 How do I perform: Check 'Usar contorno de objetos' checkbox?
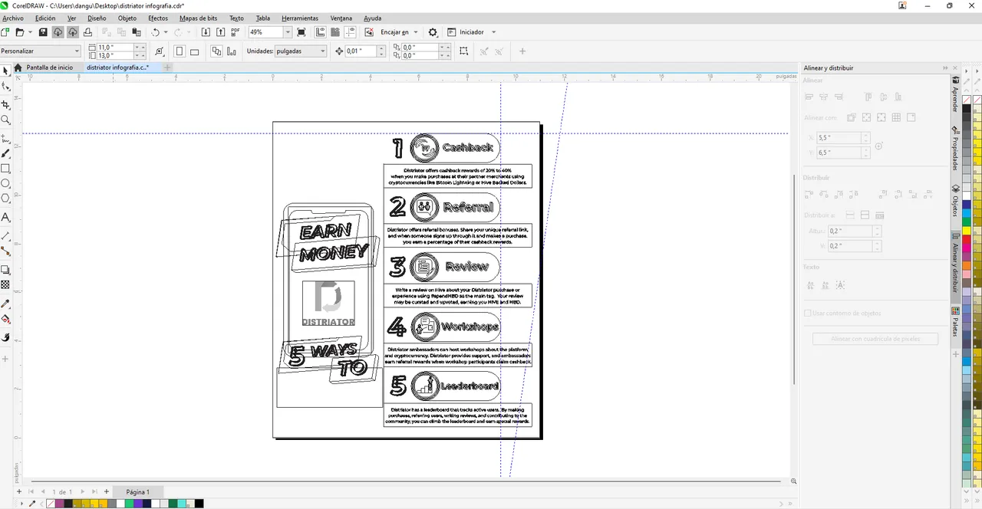coord(807,313)
